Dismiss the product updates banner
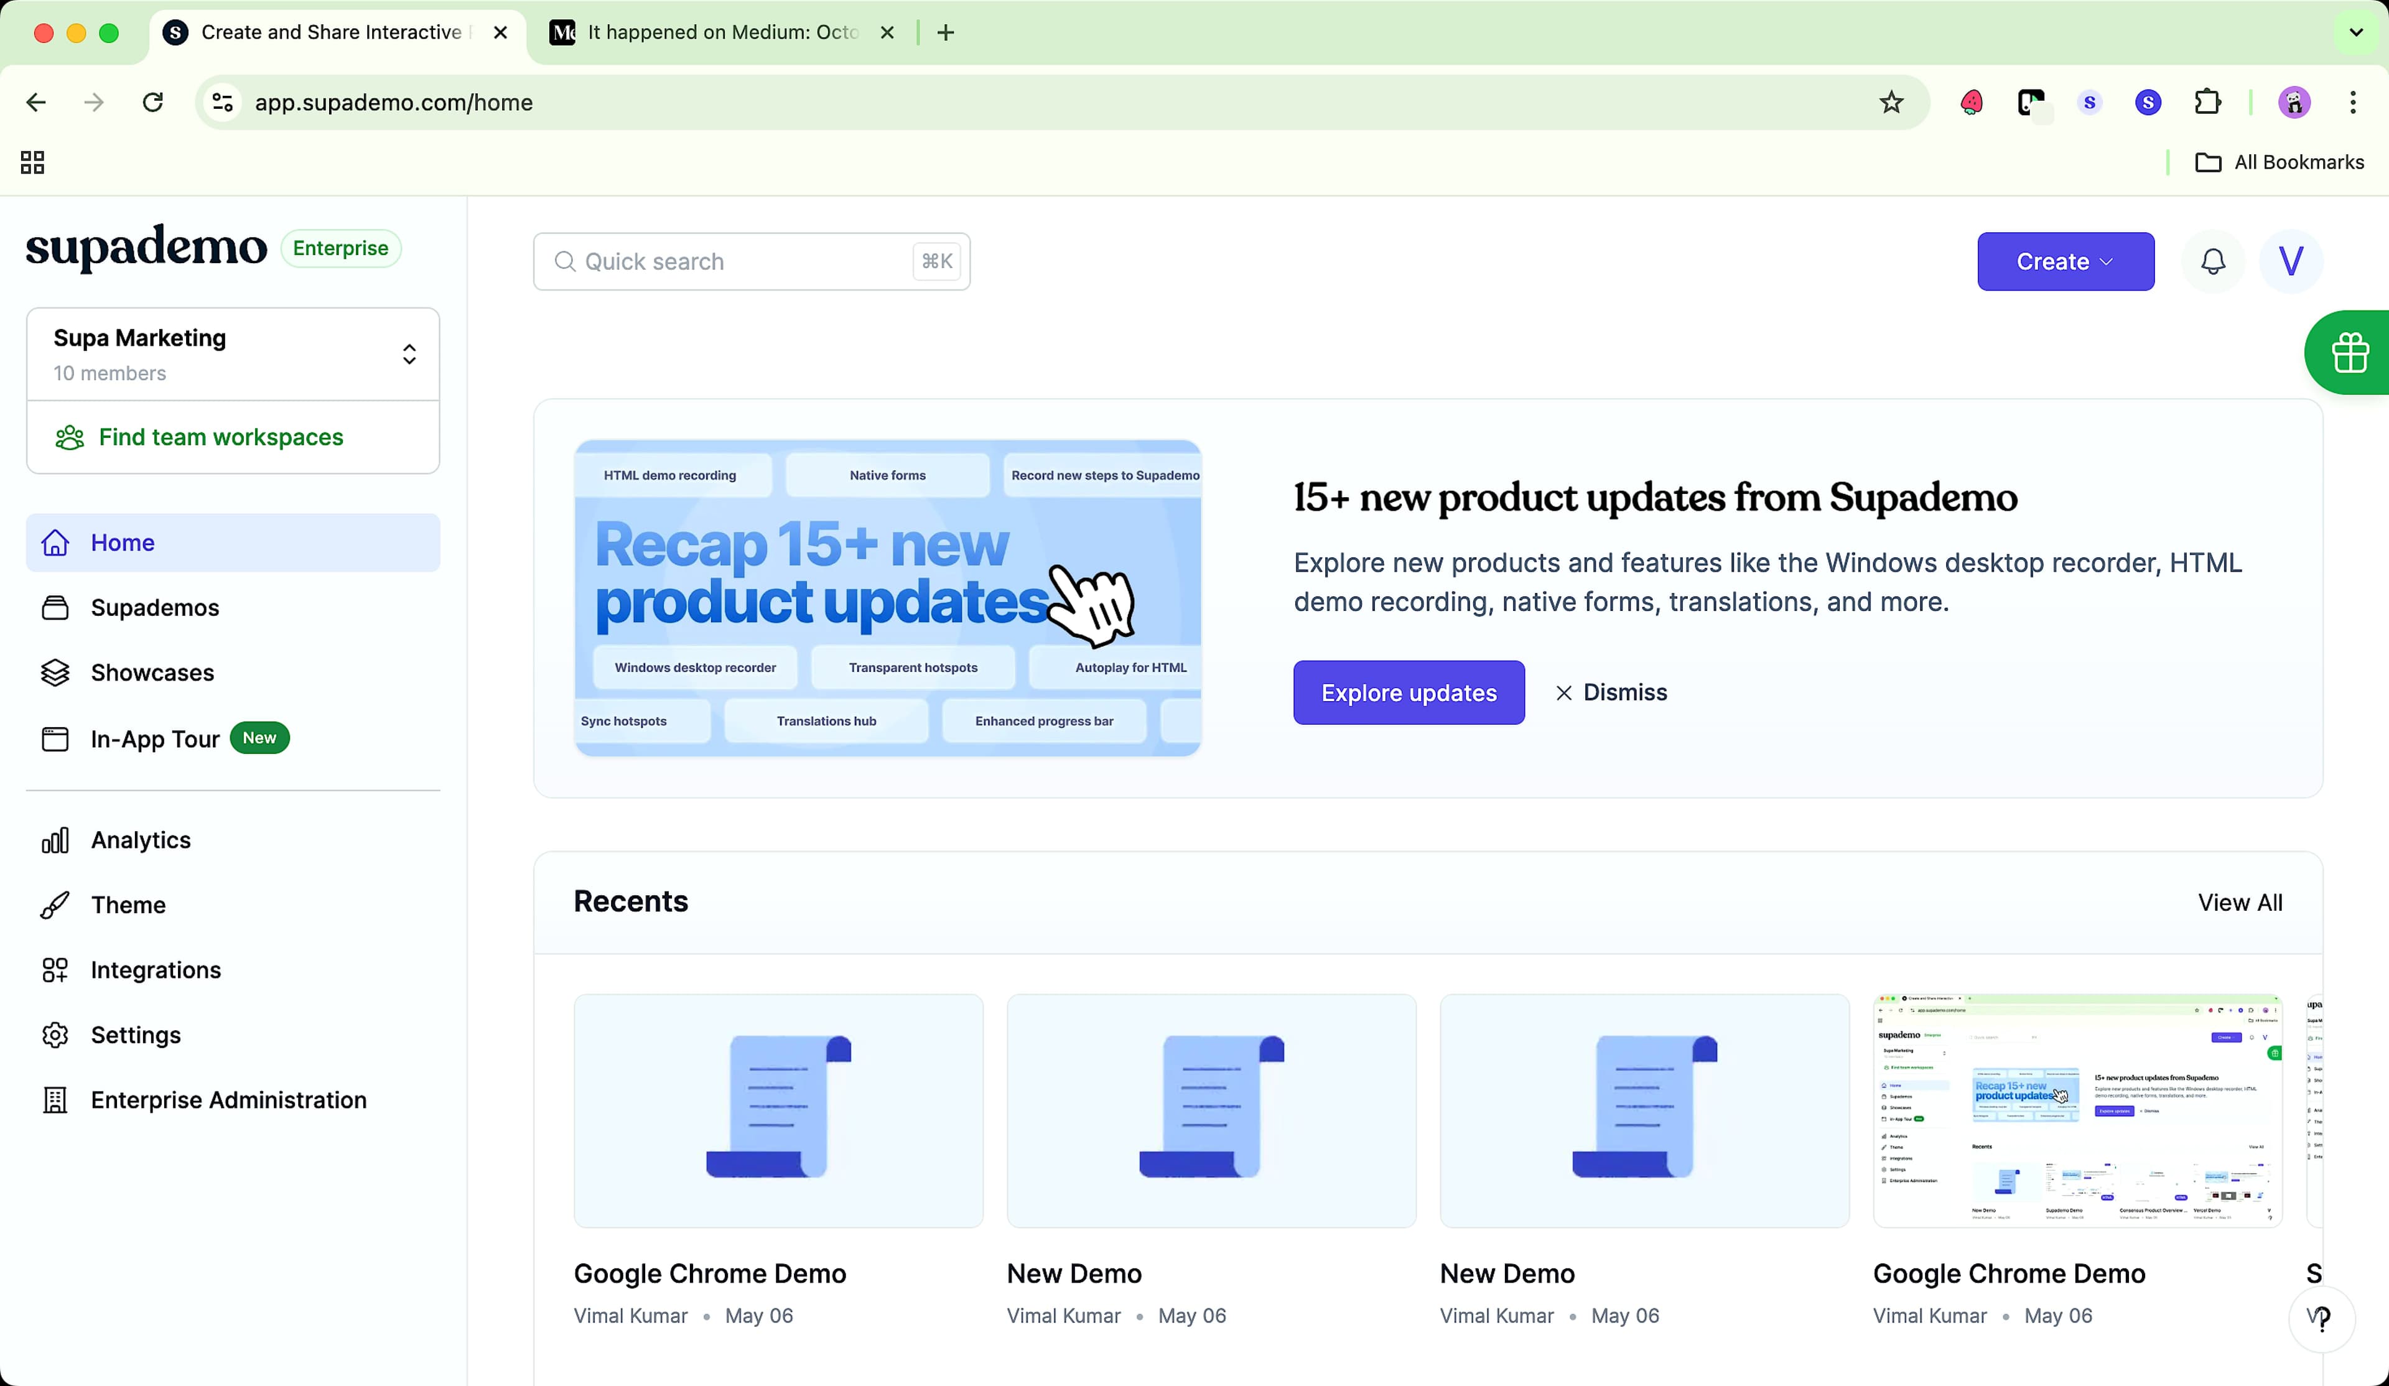Image resolution: width=2389 pixels, height=1386 pixels. point(1611,693)
